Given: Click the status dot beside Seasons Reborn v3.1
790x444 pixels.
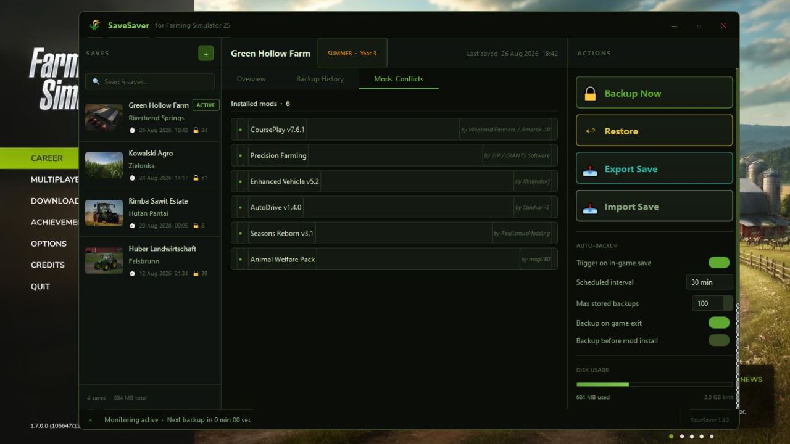Looking at the screenshot, I should [240, 233].
